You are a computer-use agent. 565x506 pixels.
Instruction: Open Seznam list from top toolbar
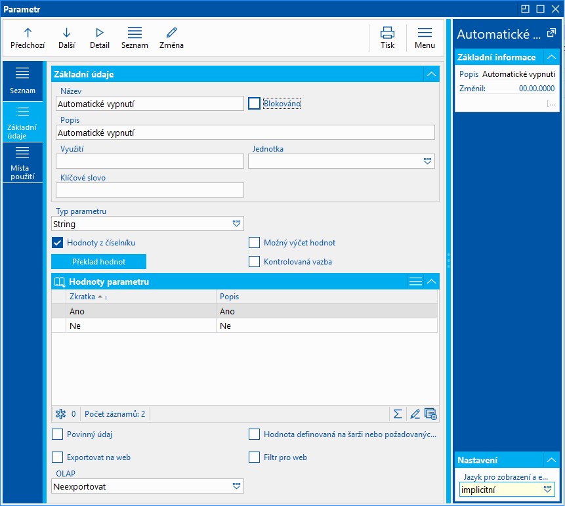pyautogui.click(x=135, y=38)
